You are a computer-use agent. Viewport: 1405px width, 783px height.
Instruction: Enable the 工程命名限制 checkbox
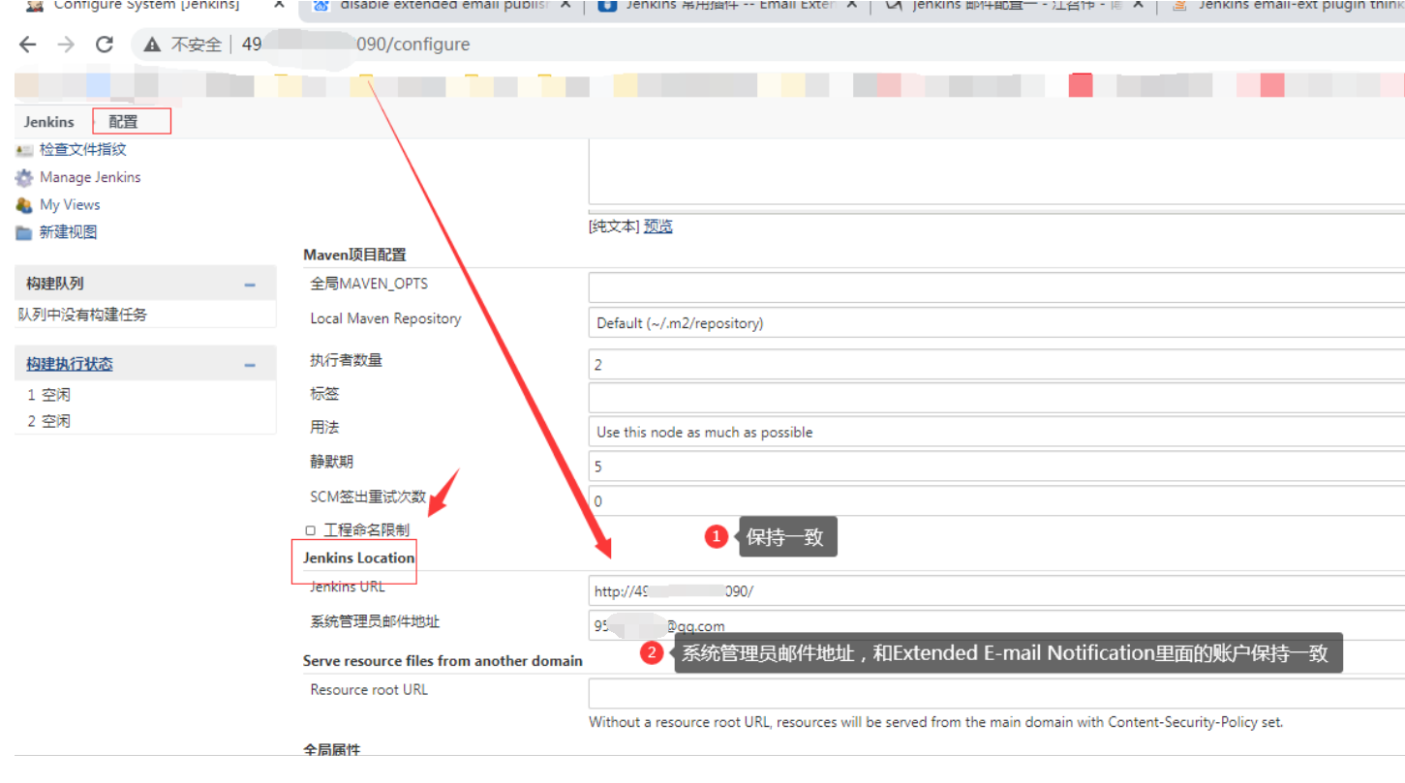(x=311, y=530)
